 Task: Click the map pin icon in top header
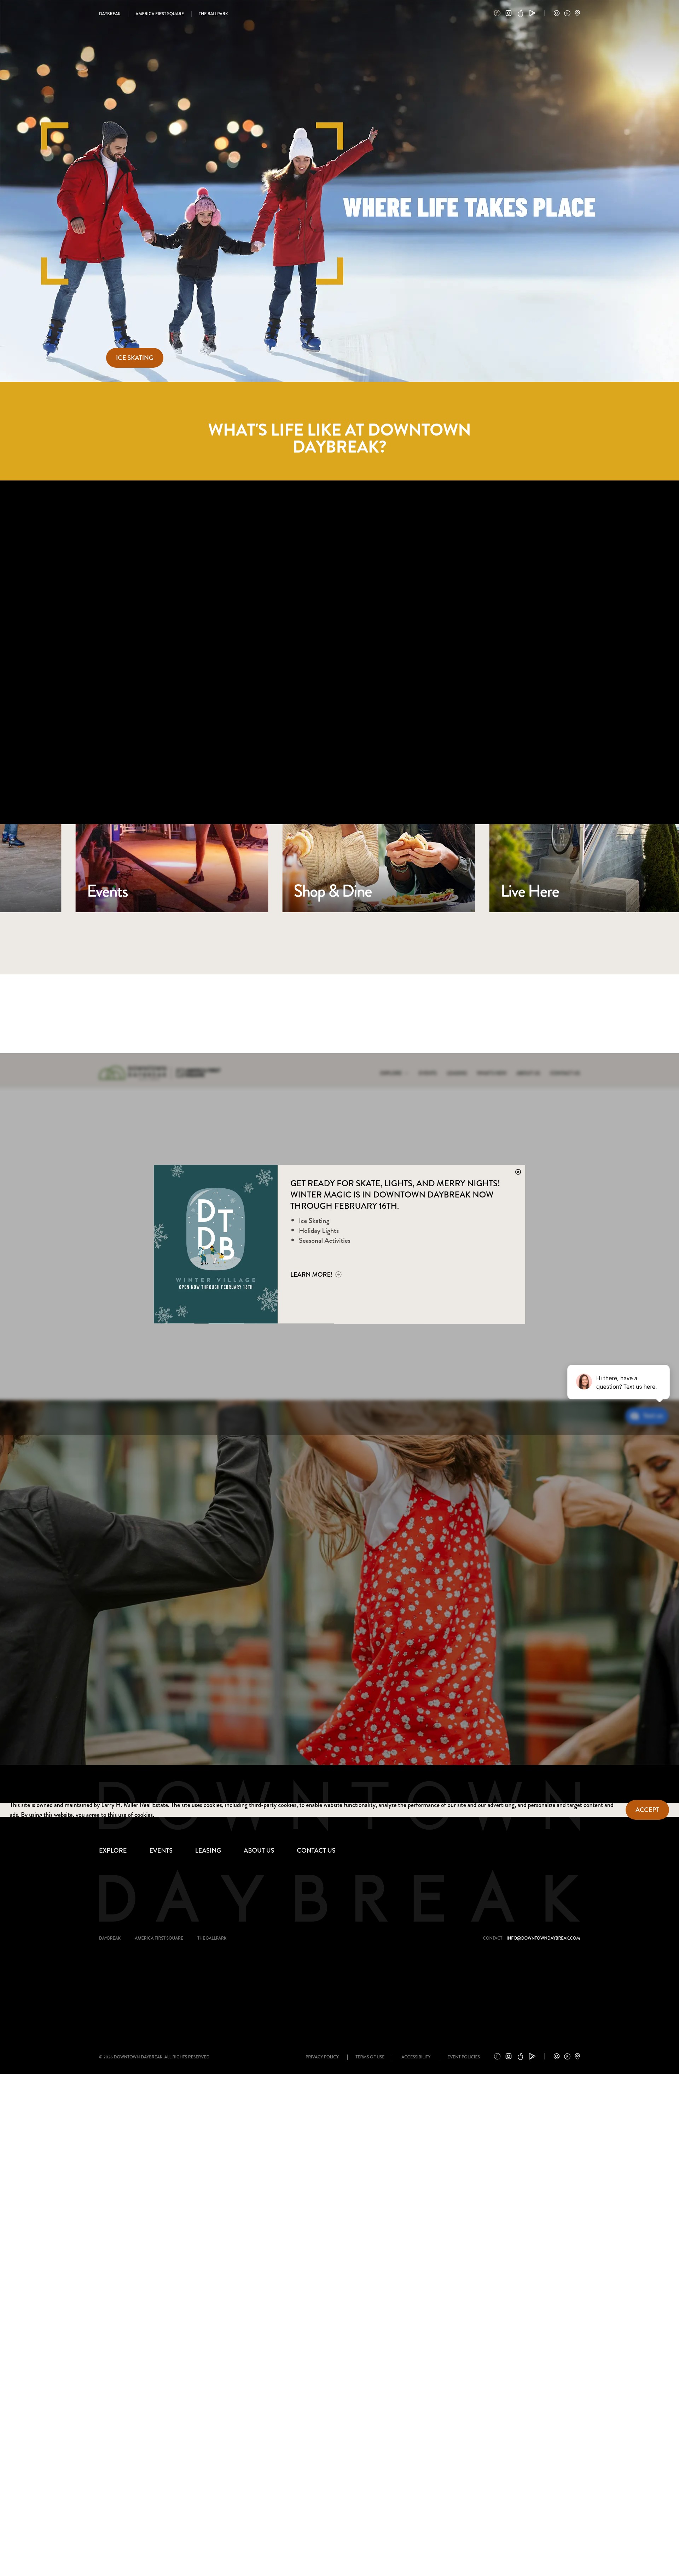tap(577, 13)
